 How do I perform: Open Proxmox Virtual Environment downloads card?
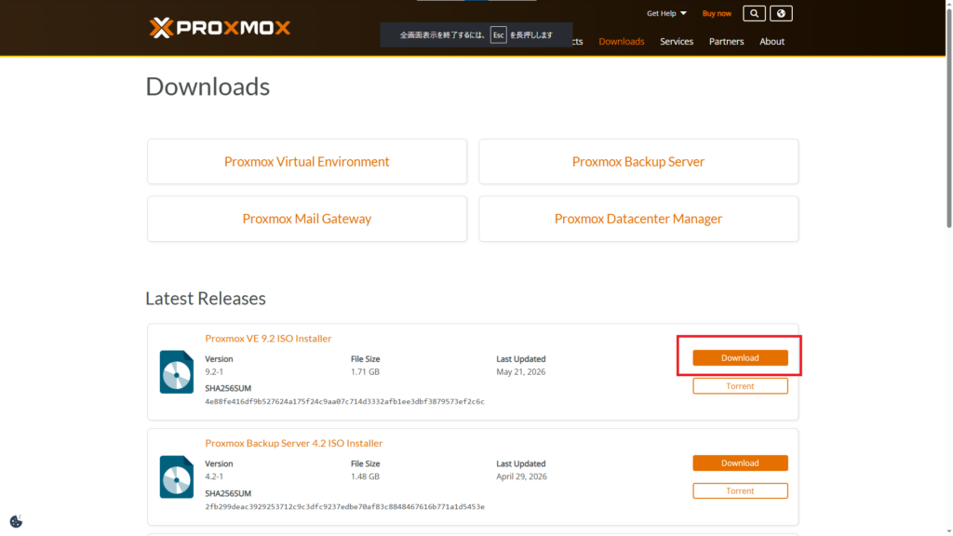pyautogui.click(x=307, y=162)
